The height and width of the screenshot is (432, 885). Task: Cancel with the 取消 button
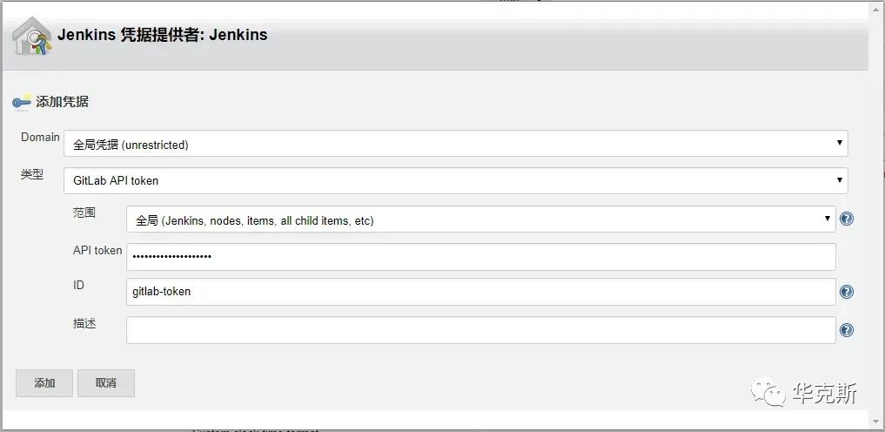(x=105, y=382)
